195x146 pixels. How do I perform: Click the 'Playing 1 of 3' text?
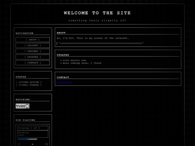(29, 128)
